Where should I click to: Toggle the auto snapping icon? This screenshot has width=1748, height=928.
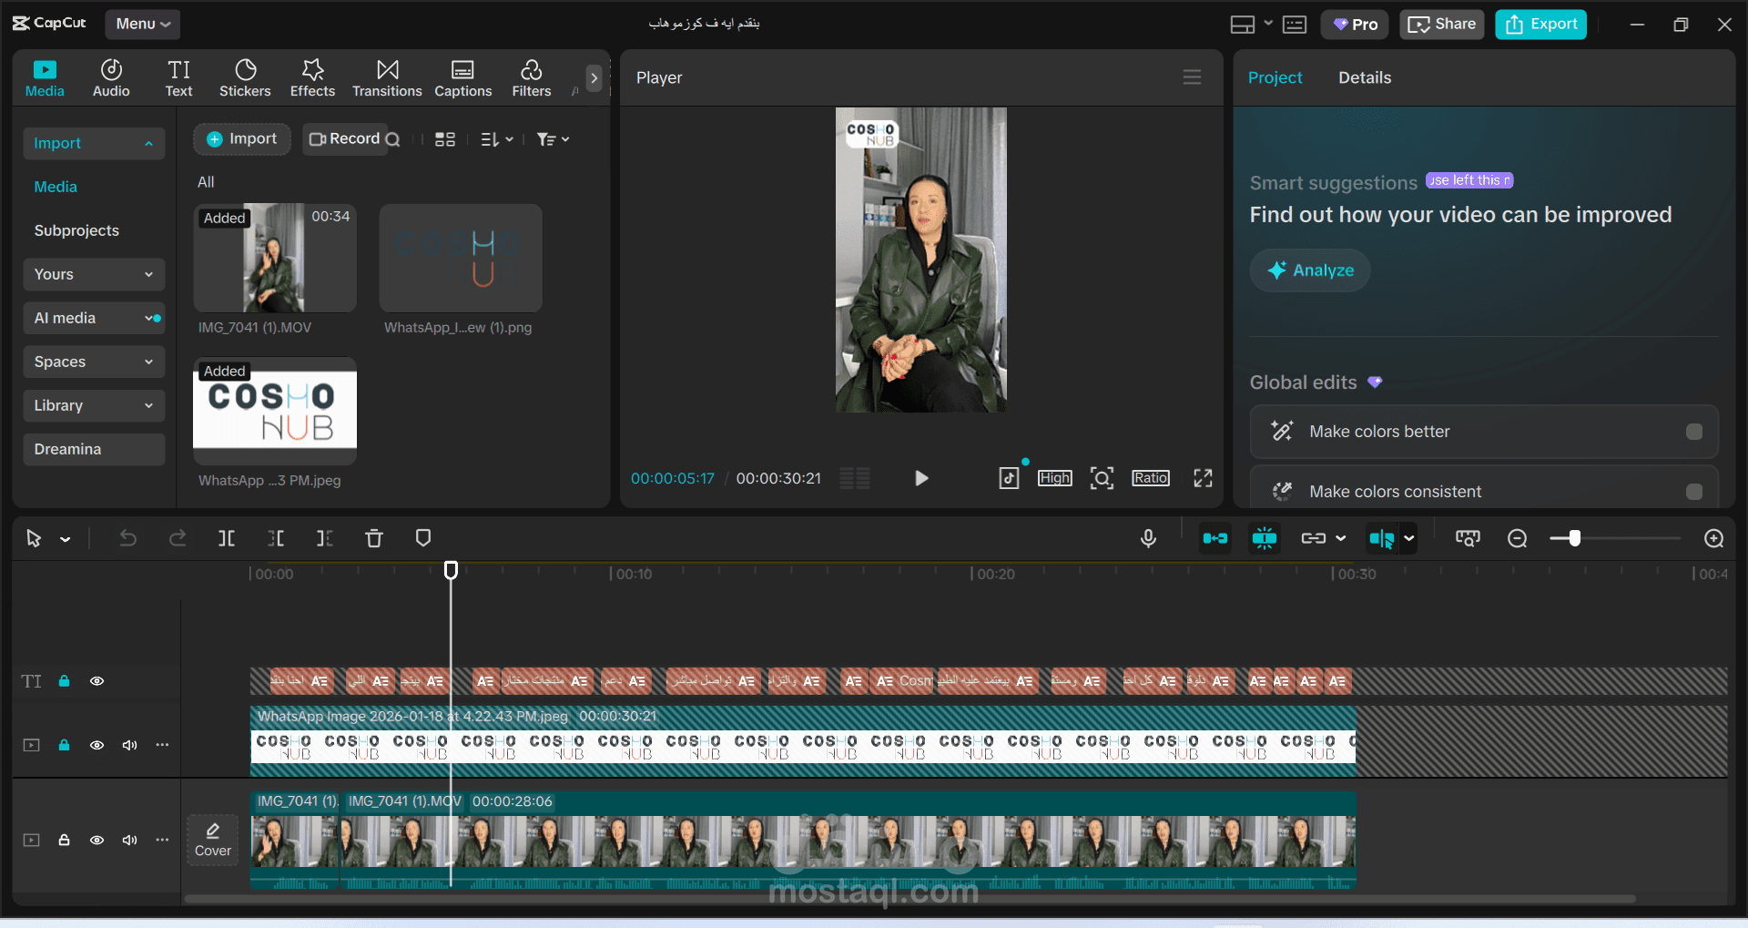coord(1265,538)
